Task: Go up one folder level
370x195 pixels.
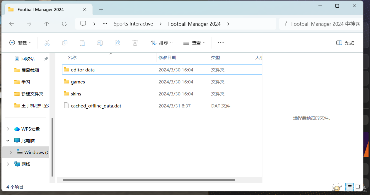Action: click(x=47, y=24)
